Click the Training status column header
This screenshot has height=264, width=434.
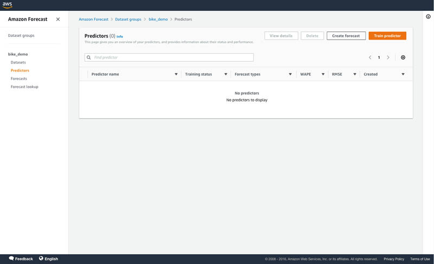(199, 74)
